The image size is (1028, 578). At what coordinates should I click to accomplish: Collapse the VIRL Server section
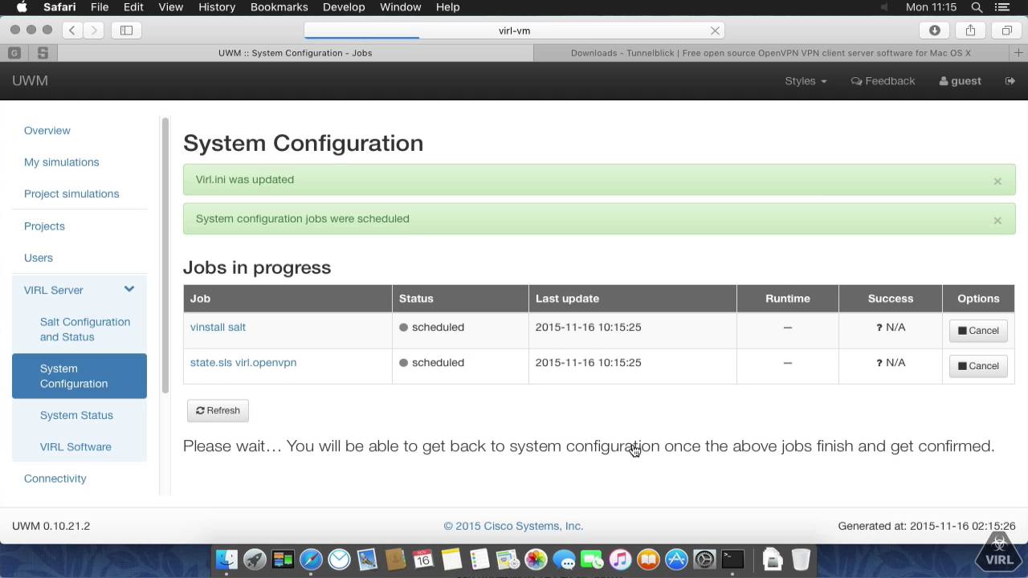point(128,290)
